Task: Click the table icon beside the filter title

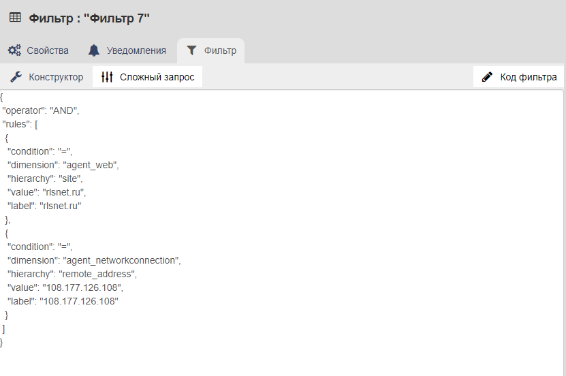Action: pyautogui.click(x=15, y=17)
